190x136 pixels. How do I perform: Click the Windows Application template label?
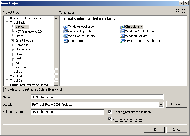tap(82, 27)
